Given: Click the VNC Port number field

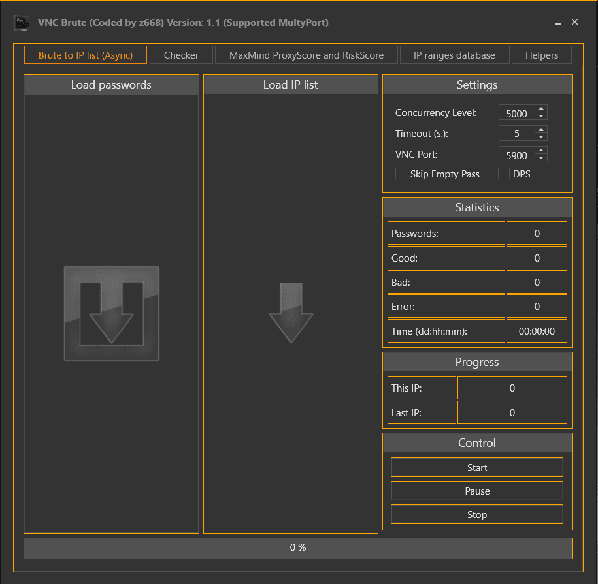Looking at the screenshot, I should coord(516,155).
